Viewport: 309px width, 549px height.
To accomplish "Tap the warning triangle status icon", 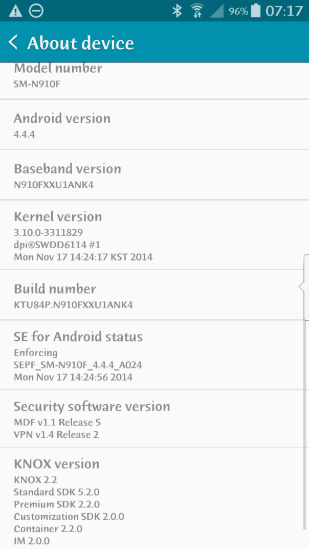I will tap(15, 10).
